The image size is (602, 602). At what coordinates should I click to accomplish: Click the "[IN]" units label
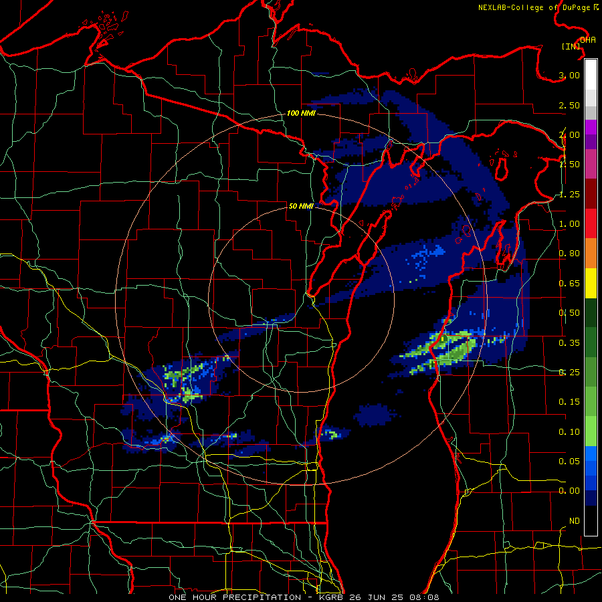(571, 46)
